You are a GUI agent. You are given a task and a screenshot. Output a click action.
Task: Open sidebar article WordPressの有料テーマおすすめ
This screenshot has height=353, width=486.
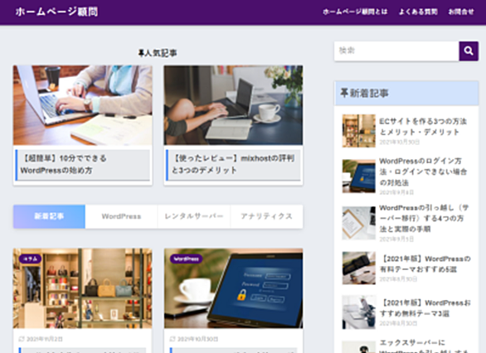click(x=425, y=264)
